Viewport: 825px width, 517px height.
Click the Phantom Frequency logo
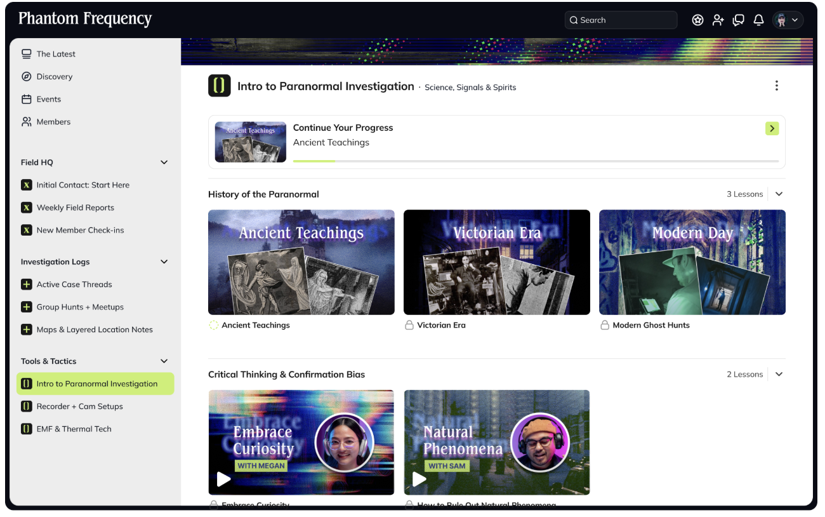coord(85,19)
